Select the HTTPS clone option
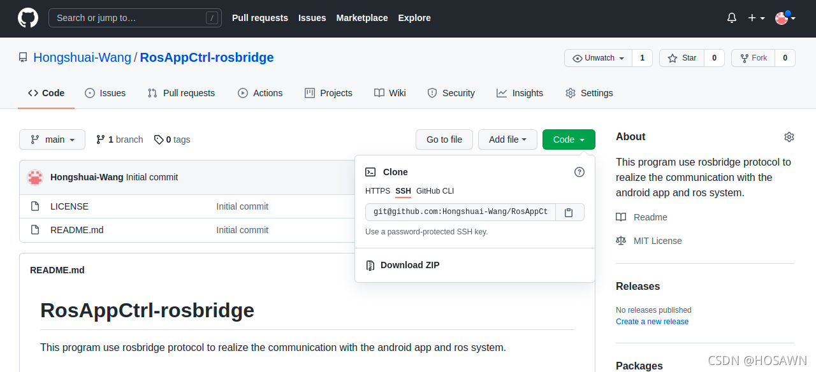Viewport: 816px width, 372px height. click(x=377, y=191)
